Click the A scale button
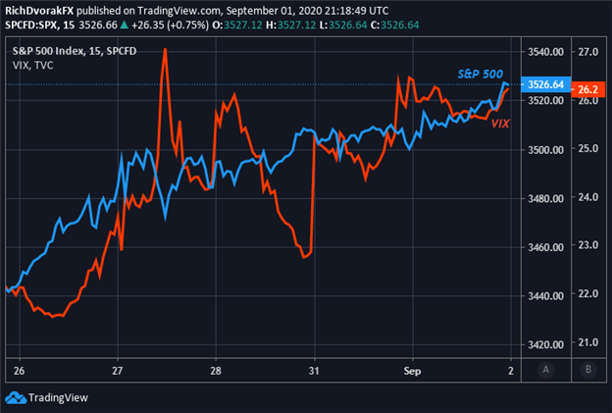The image size is (612, 413). [x=545, y=369]
